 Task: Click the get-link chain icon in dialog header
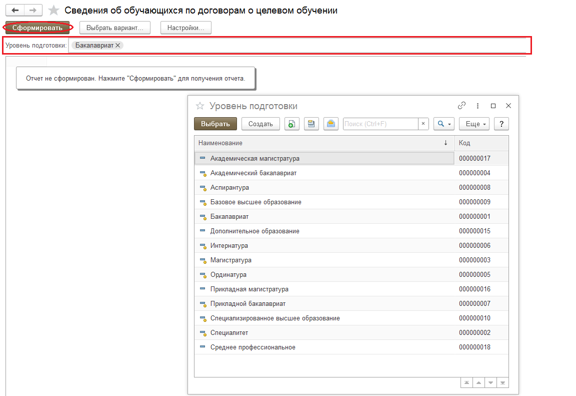[461, 106]
